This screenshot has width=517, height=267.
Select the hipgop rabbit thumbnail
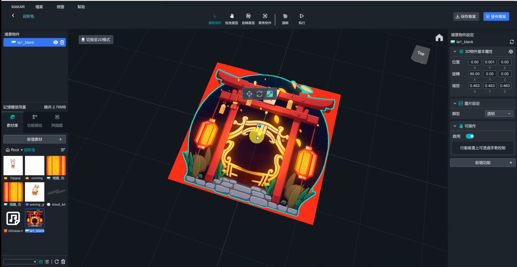13,165
